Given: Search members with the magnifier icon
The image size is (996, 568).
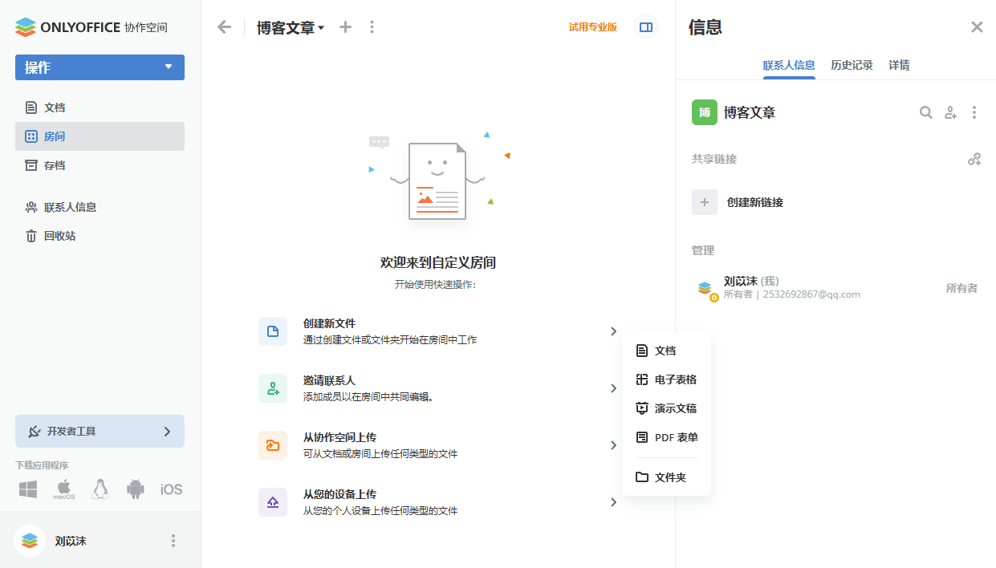Looking at the screenshot, I should coord(926,112).
